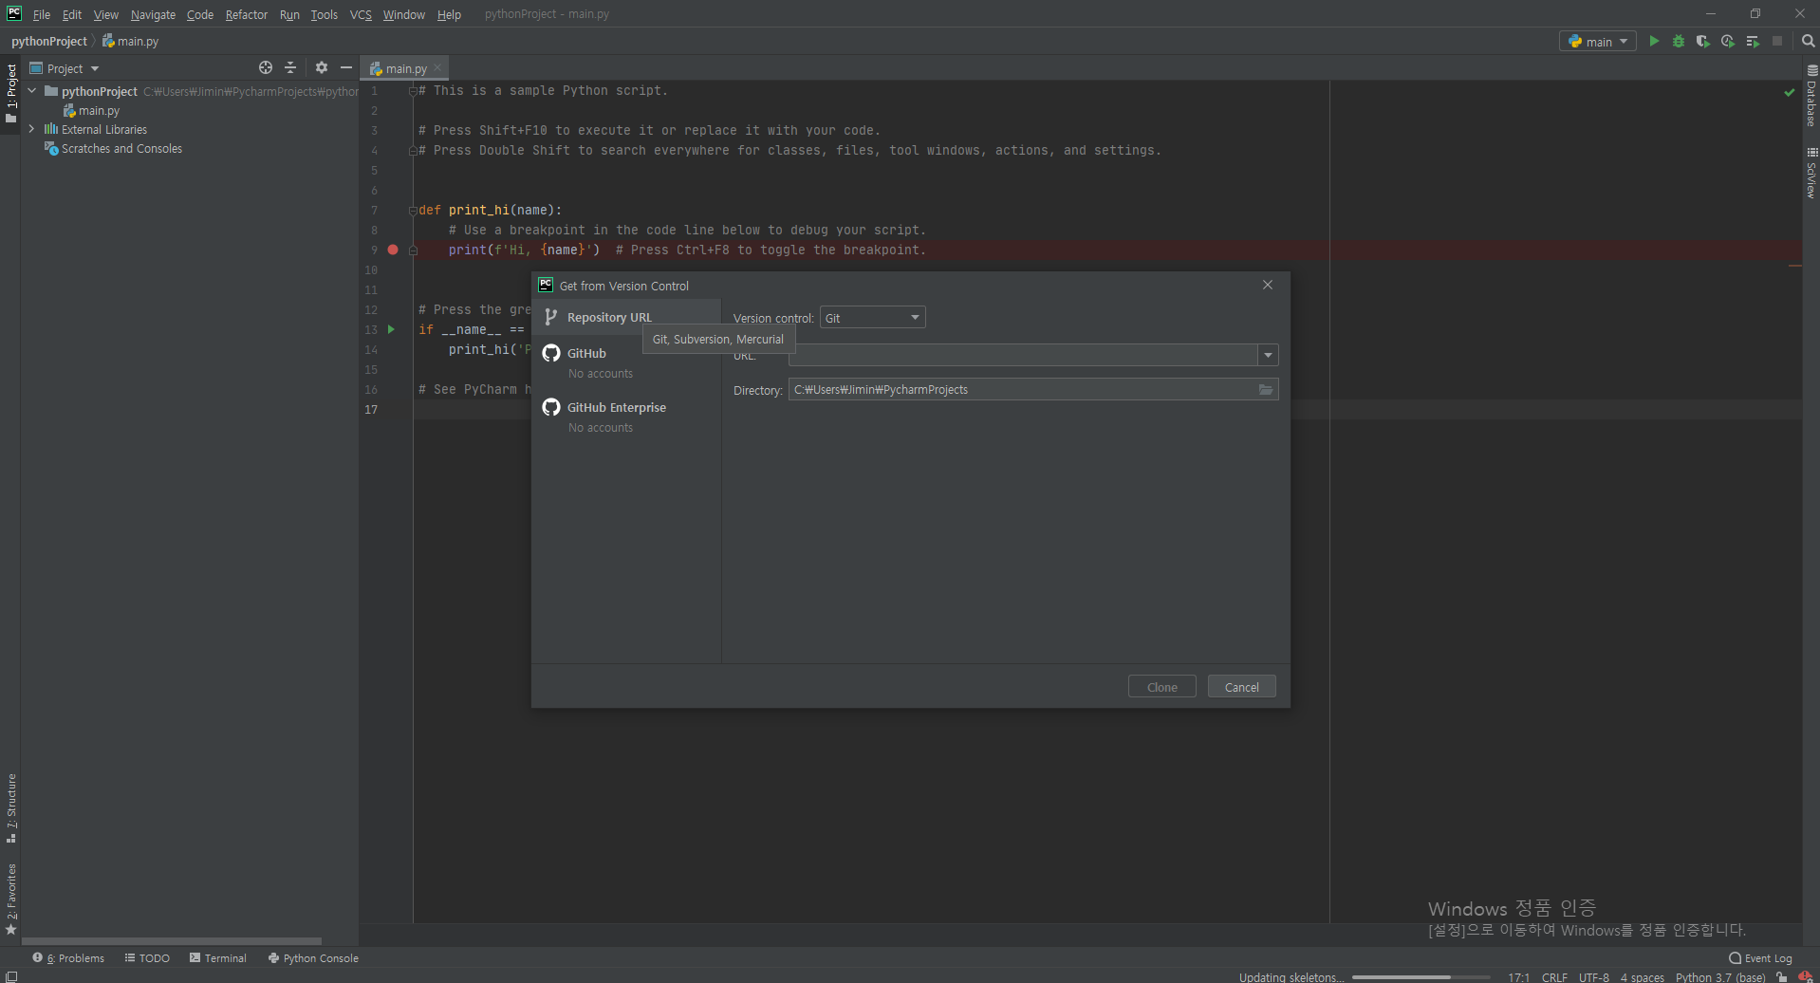Open the Tools menu
The height and width of the screenshot is (983, 1820).
pyautogui.click(x=325, y=14)
